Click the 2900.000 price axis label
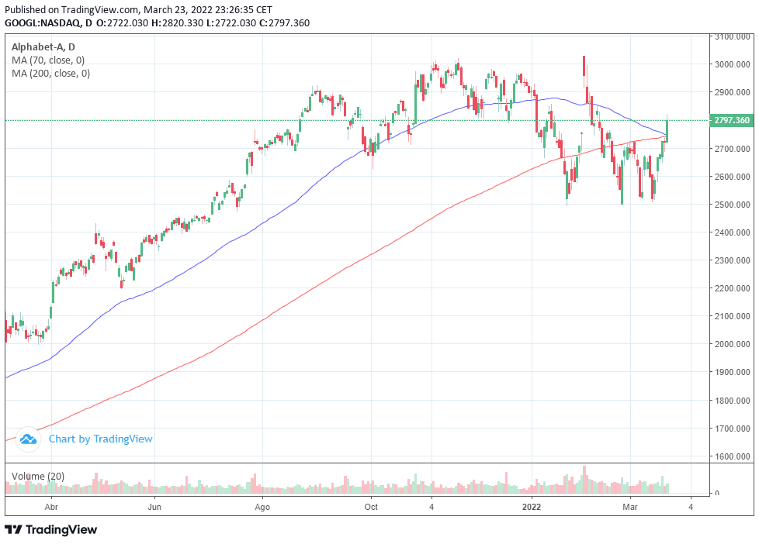This screenshot has height=544, width=759. click(x=733, y=92)
